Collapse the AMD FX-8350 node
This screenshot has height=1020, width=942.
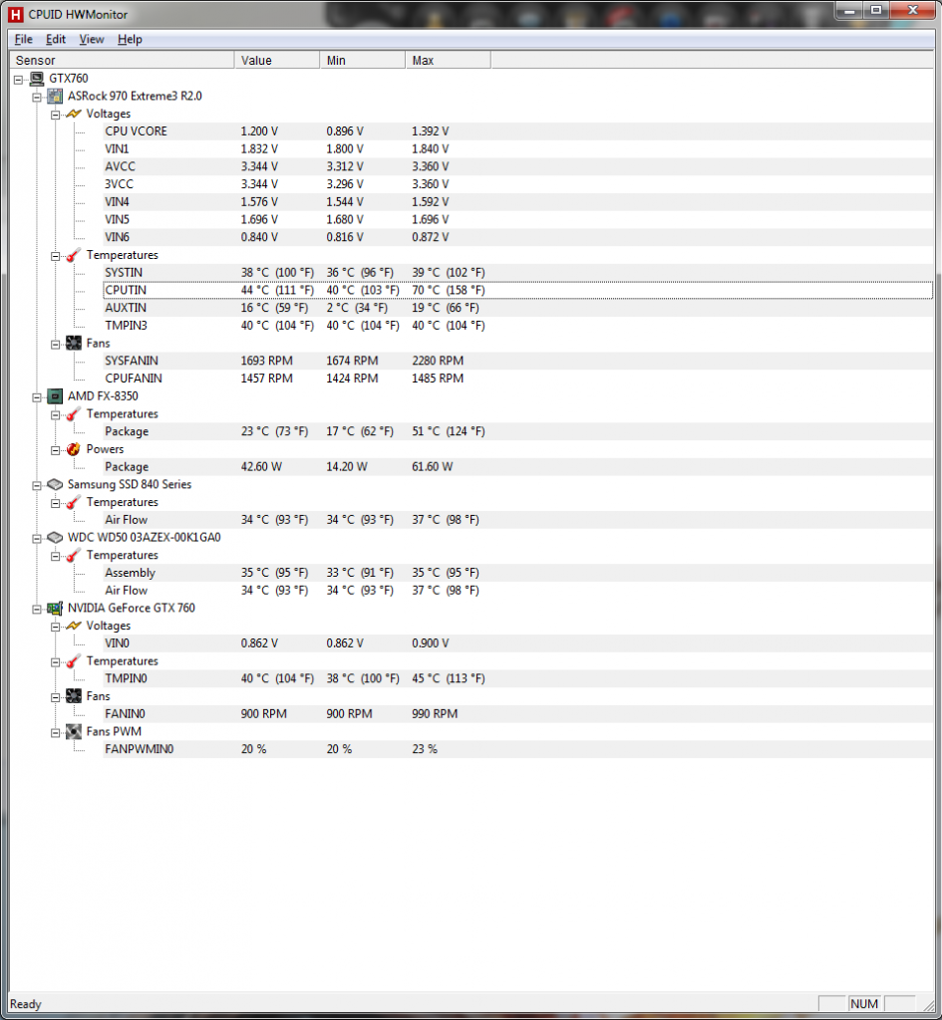(x=37, y=396)
